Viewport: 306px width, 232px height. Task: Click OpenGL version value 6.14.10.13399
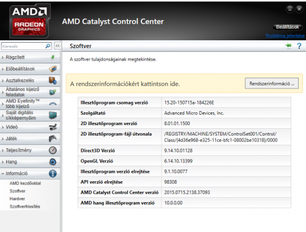tap(178, 161)
